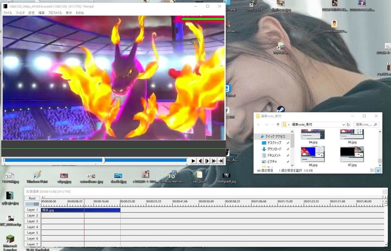Switch Explorer to details view
391x251 pixels.
pos(373,170)
